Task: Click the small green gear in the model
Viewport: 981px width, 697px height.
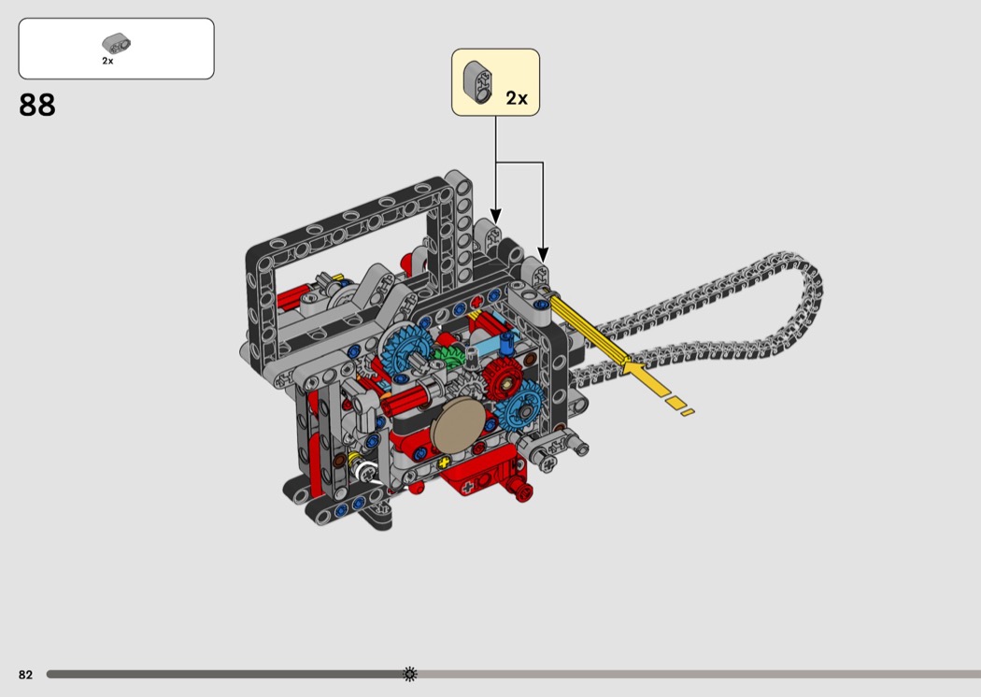Action: click(x=450, y=360)
